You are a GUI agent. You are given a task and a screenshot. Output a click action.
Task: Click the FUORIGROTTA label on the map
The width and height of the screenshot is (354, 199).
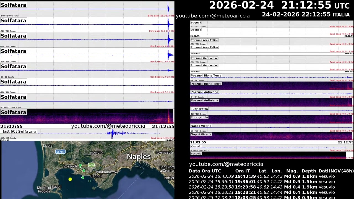point(106,172)
